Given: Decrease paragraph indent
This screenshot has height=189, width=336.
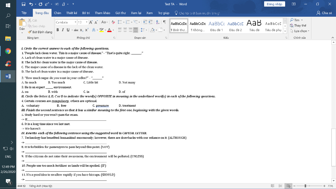Looking at the screenshot, I should 145,22.
